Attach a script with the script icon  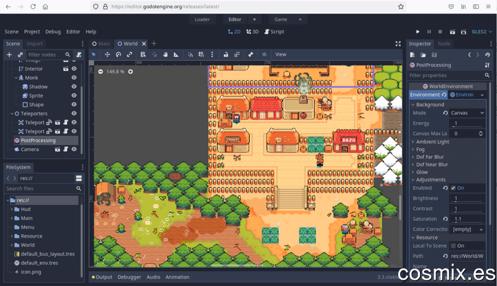79,55
